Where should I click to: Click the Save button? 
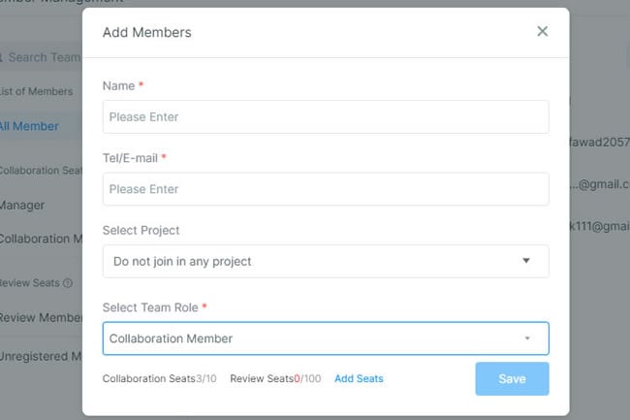(512, 378)
